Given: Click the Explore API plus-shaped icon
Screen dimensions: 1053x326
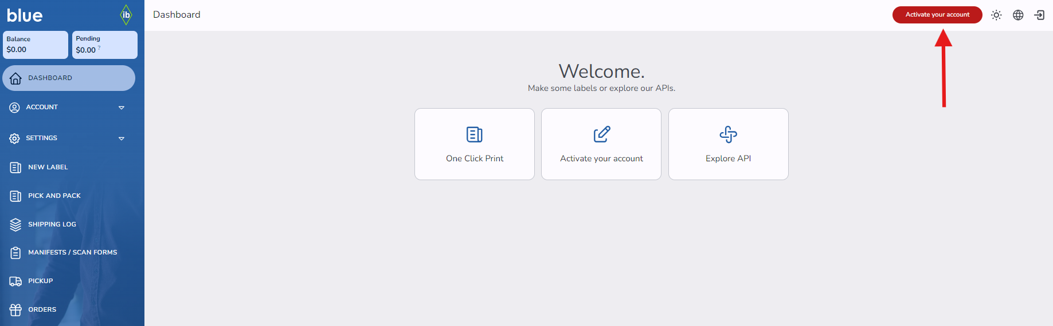Looking at the screenshot, I should (728, 134).
